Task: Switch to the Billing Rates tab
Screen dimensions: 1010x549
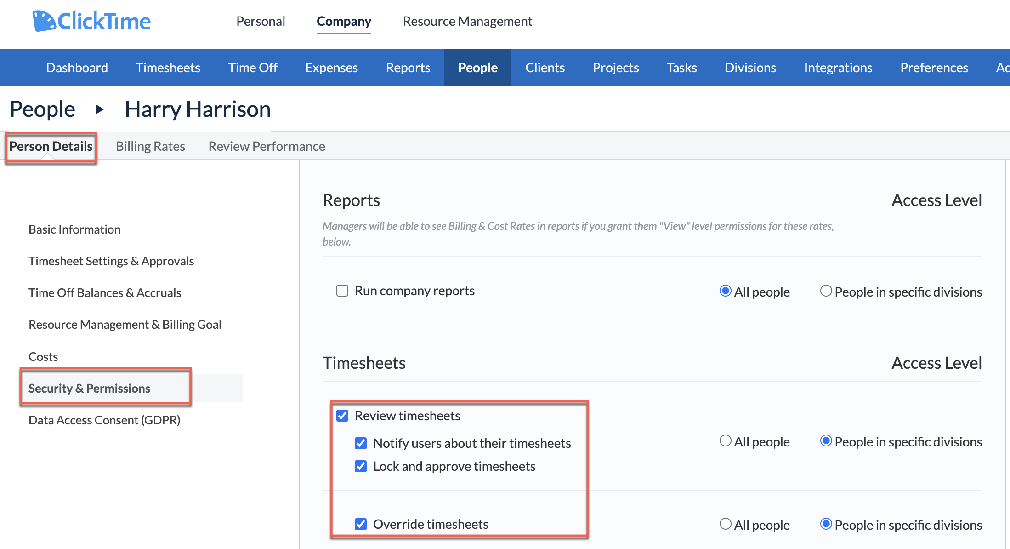Action: click(x=150, y=146)
